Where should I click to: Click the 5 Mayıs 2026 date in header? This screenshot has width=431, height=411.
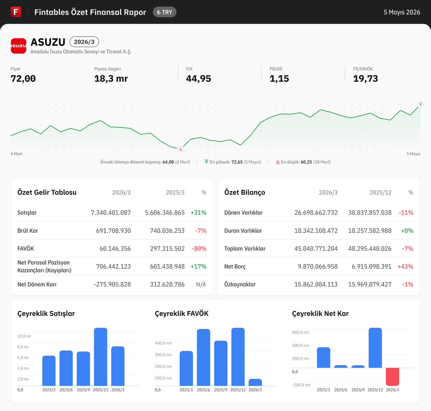coord(402,12)
